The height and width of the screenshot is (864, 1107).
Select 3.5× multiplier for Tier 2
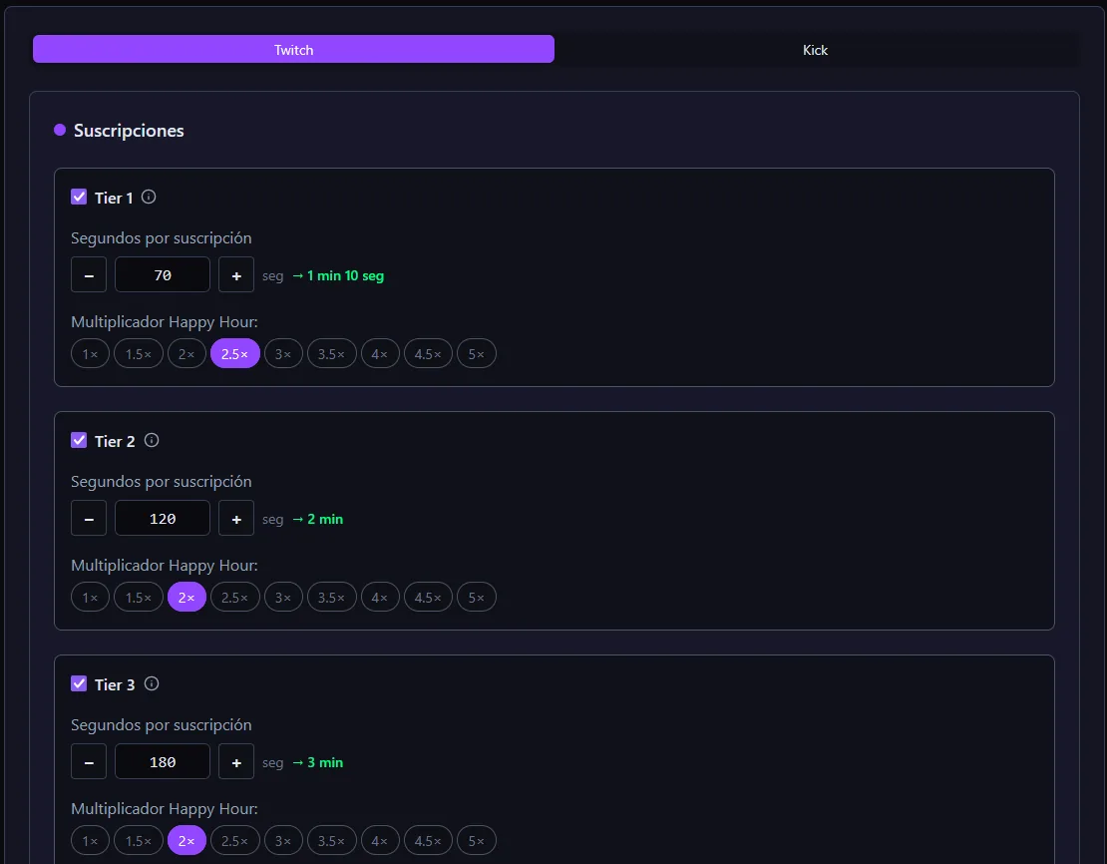pyautogui.click(x=332, y=598)
